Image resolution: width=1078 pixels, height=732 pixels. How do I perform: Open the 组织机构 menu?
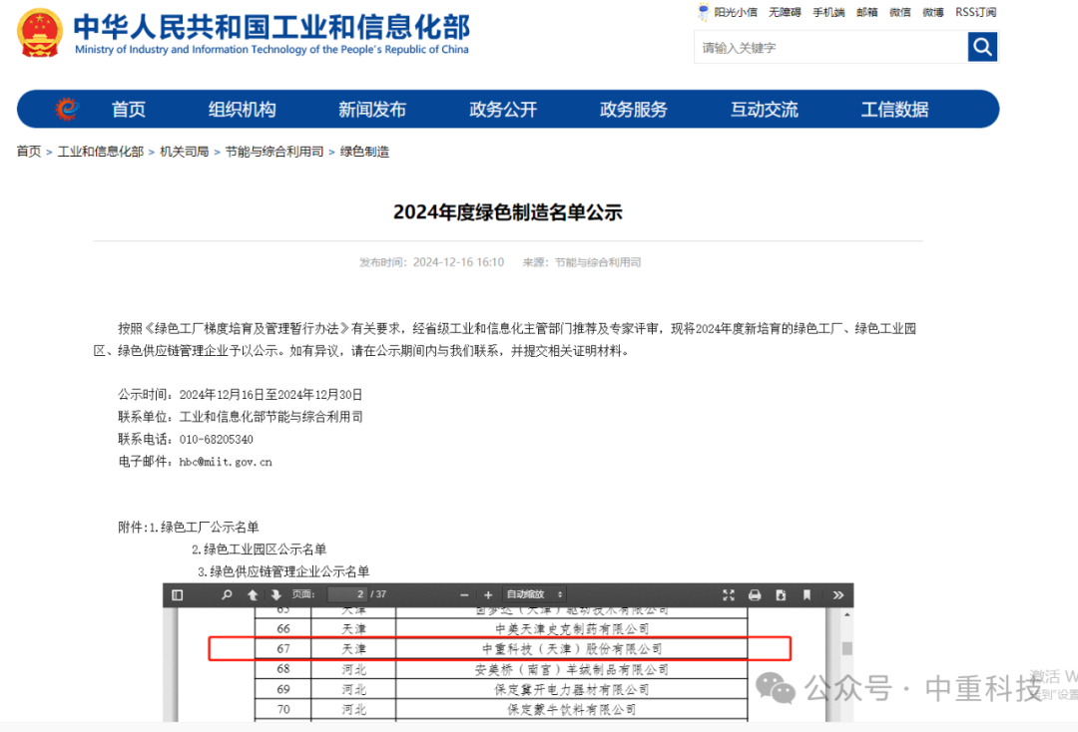242,109
